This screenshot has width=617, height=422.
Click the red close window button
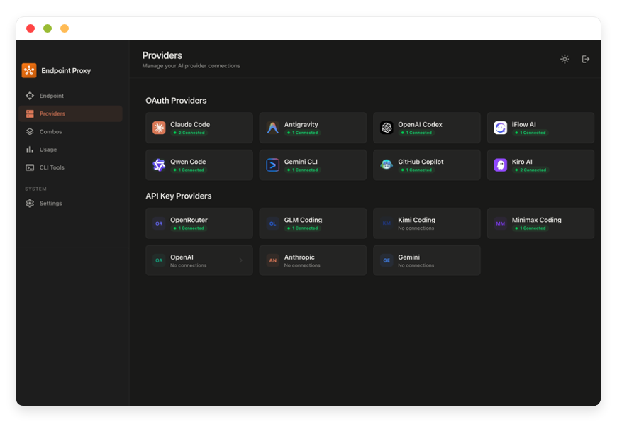[30, 28]
